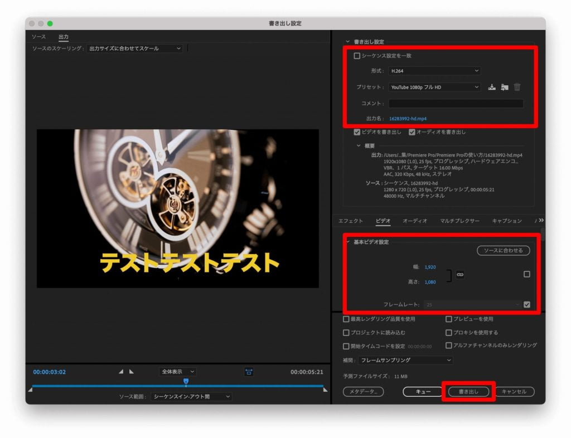Click the crop output icon above the timeline
Viewport: 571px width, 438px height.
click(249, 372)
